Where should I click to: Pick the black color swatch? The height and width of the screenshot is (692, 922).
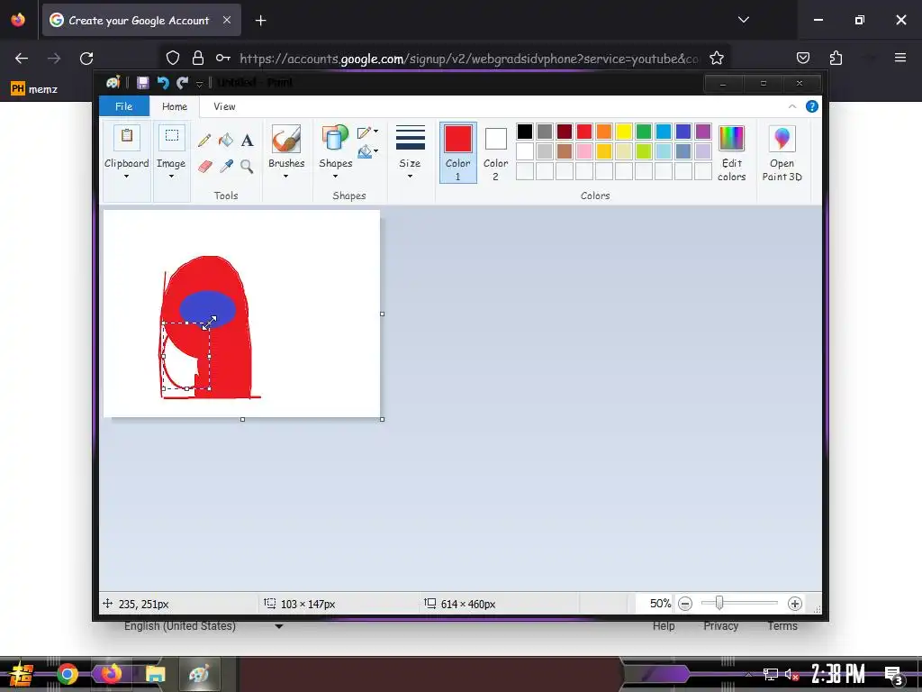(x=525, y=132)
